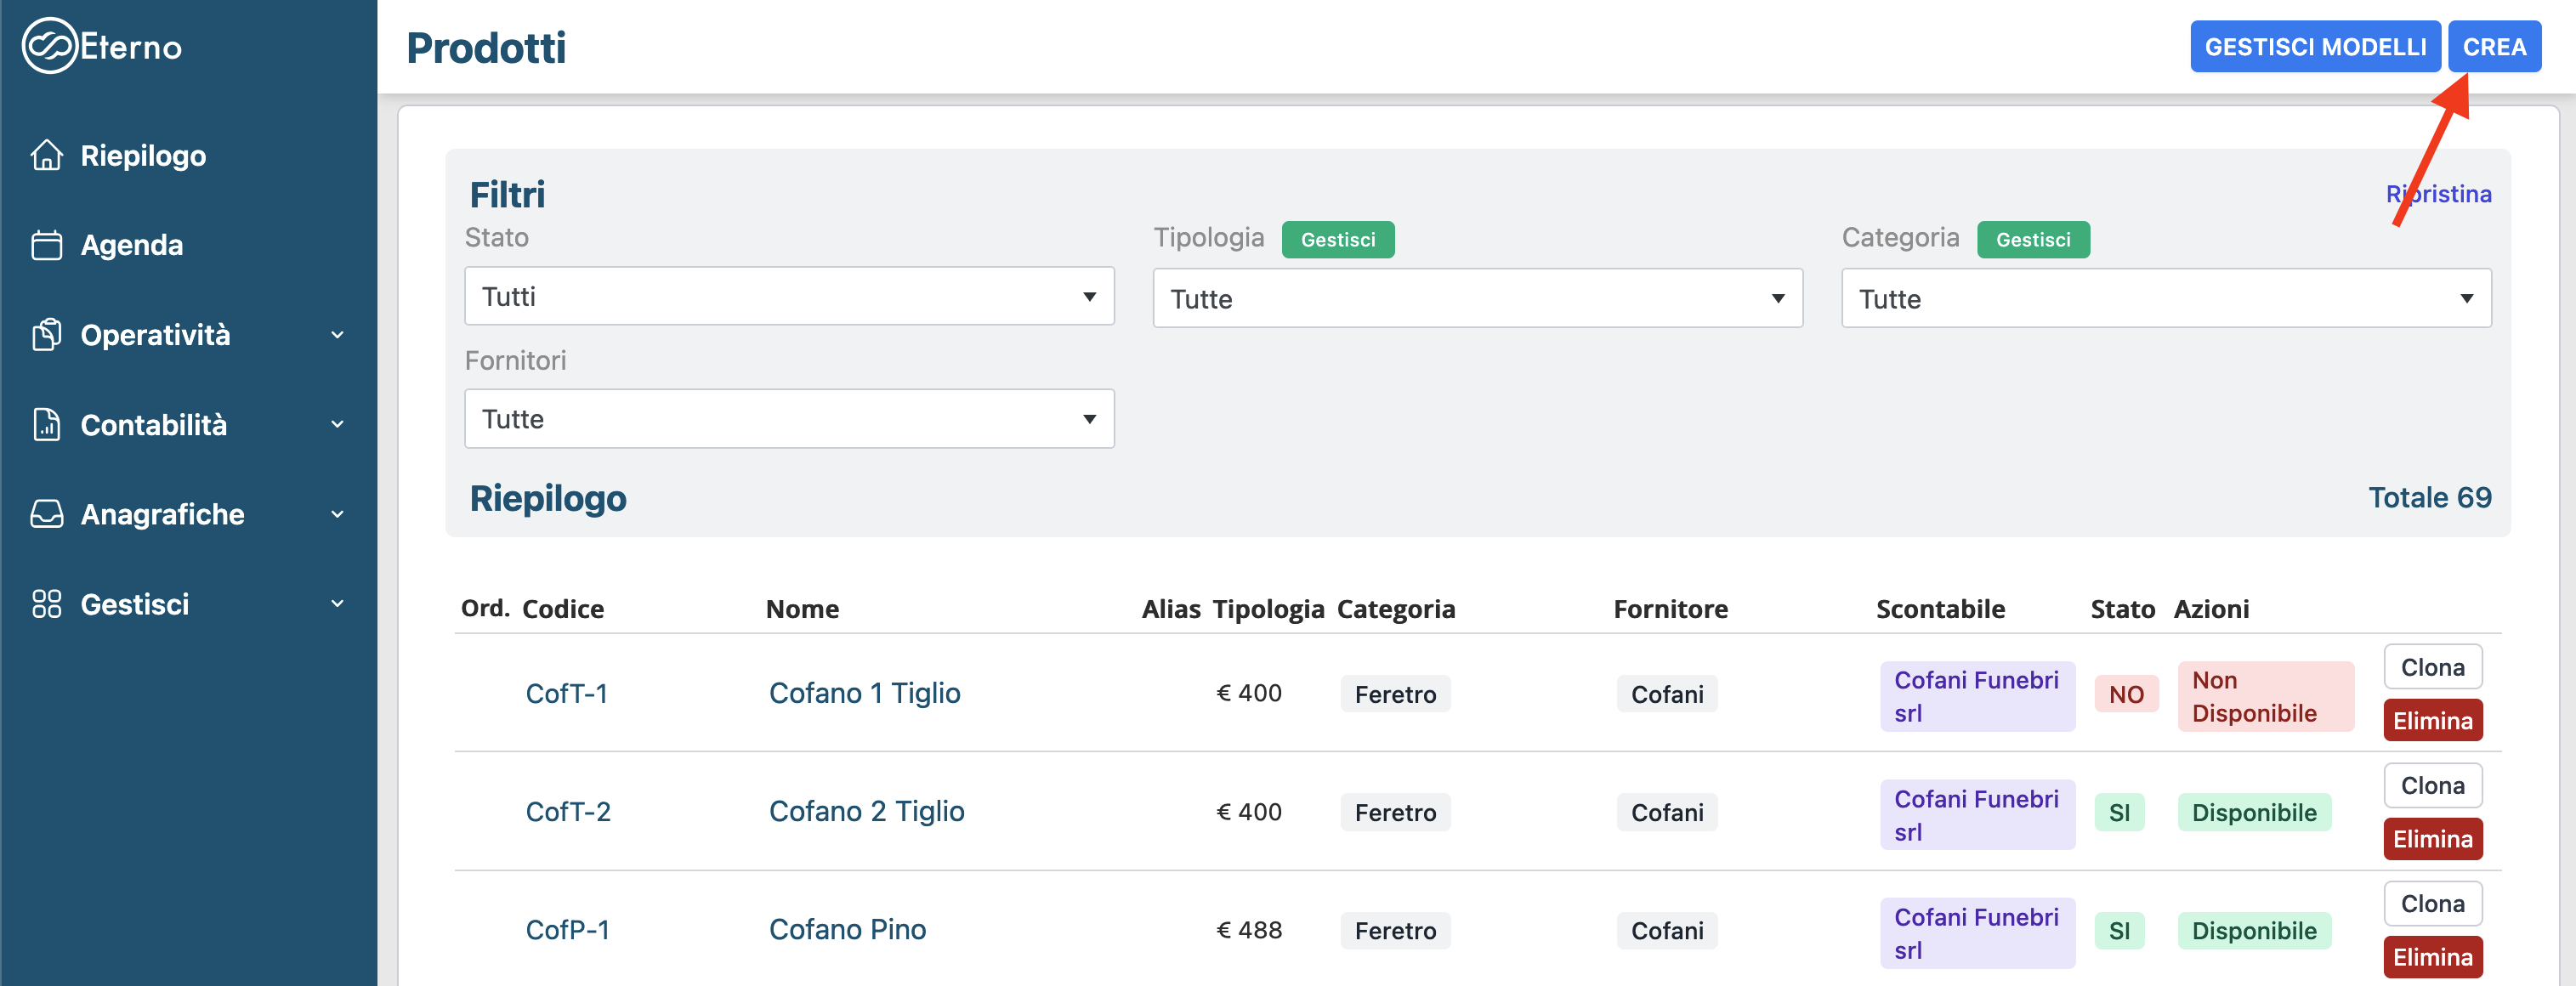Open Riepilogo via the house icon
2576x986 pixels.
[46, 156]
